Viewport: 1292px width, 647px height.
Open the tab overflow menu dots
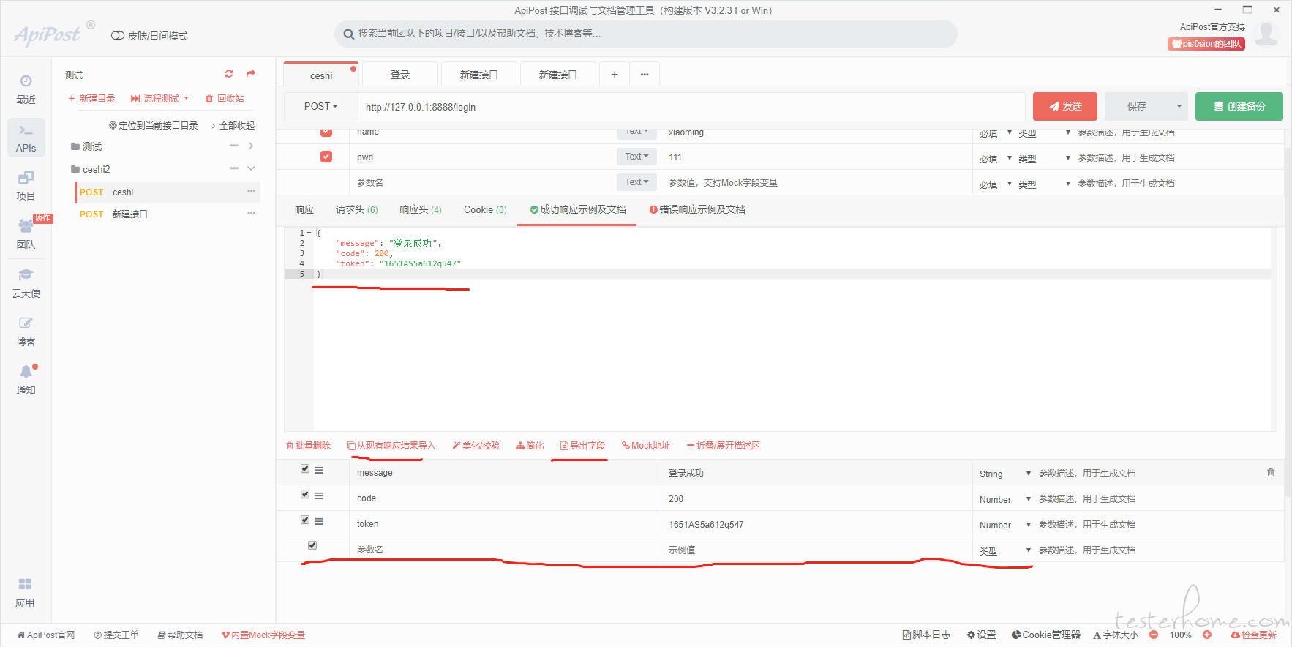tap(645, 75)
